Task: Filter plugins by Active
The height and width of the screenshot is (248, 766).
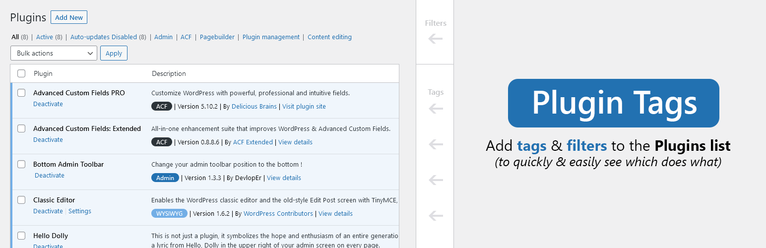Action: (45, 37)
